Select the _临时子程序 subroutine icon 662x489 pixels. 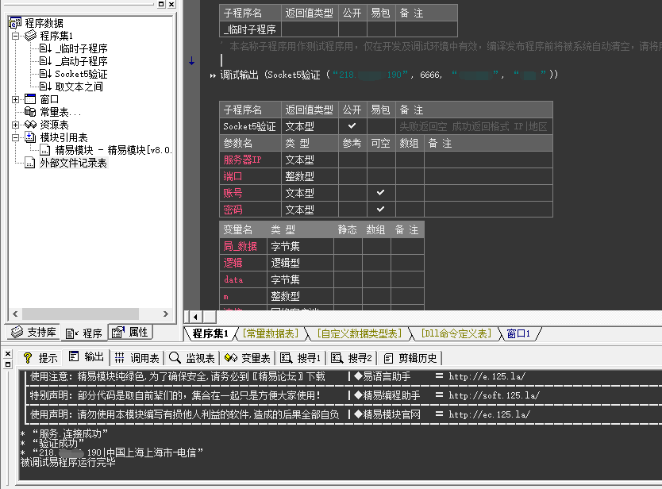point(45,48)
